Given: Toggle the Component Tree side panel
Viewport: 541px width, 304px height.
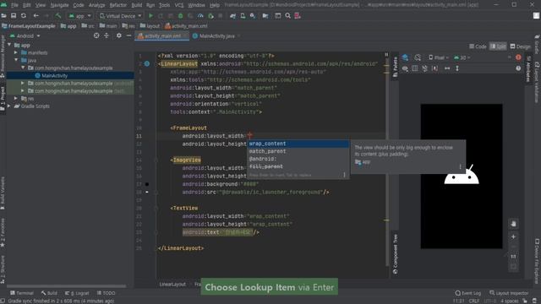Looking at the screenshot, I should 395,254.
